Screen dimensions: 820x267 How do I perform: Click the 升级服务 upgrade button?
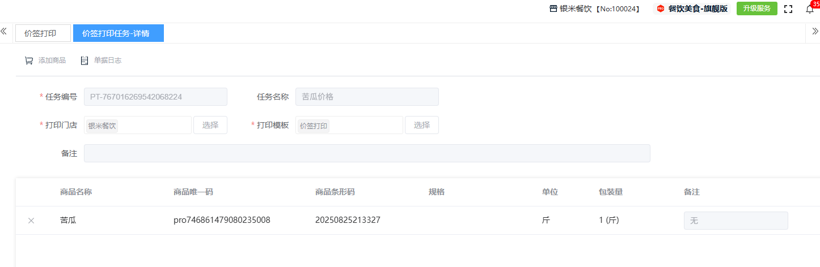756,8
